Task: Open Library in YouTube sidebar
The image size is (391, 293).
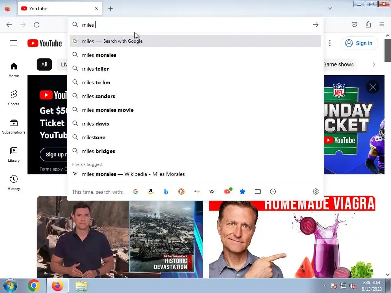Action: click(14, 155)
